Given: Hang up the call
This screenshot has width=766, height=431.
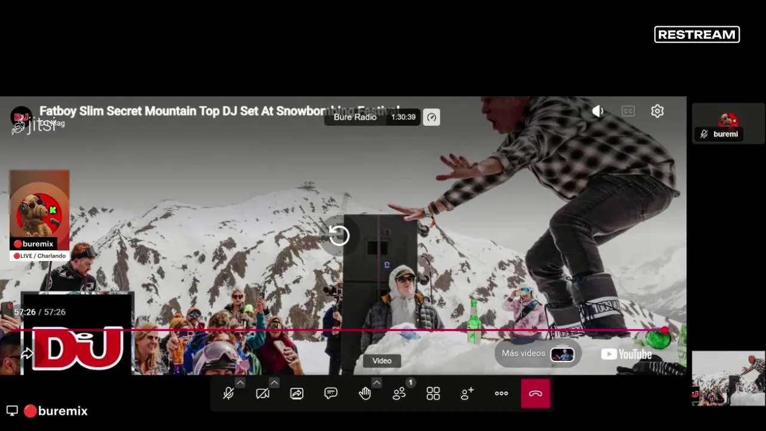Looking at the screenshot, I should click(536, 393).
